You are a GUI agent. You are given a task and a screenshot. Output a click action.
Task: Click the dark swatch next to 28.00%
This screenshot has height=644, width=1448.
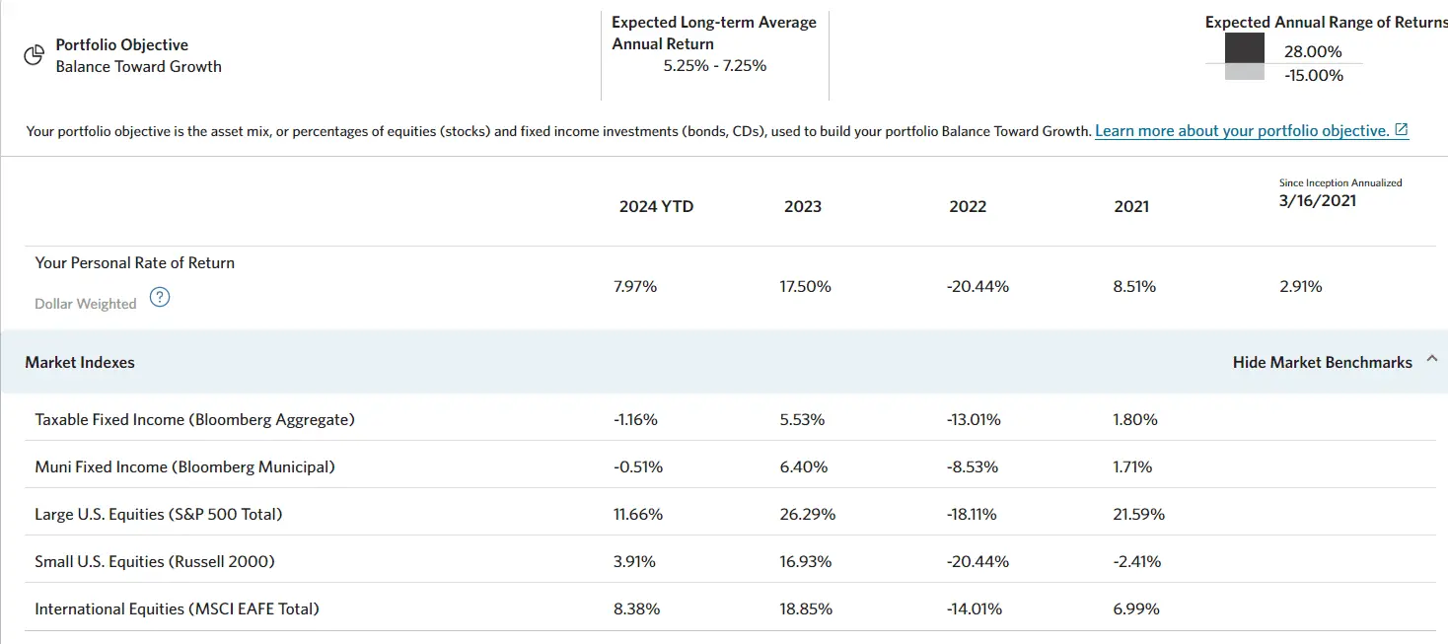(x=1244, y=47)
